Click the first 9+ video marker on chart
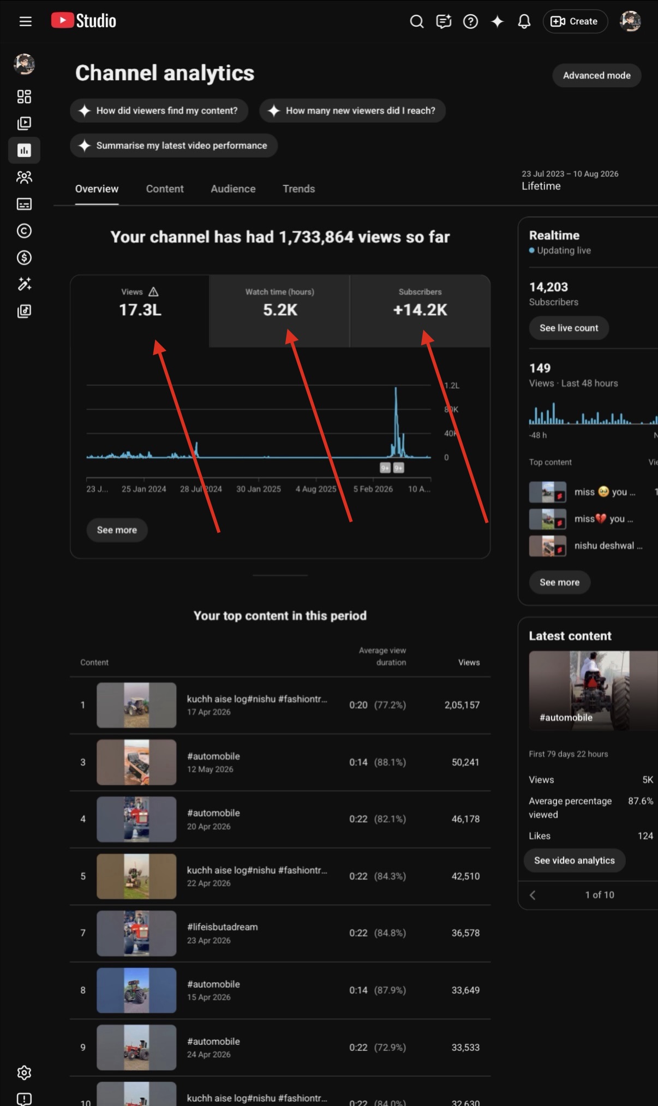This screenshot has width=658, height=1106. point(385,468)
